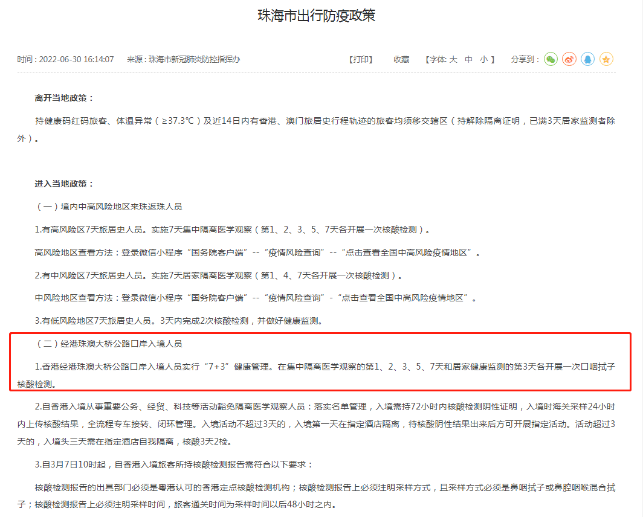Switch to large font size 大
The image size is (643, 517).
click(x=454, y=59)
